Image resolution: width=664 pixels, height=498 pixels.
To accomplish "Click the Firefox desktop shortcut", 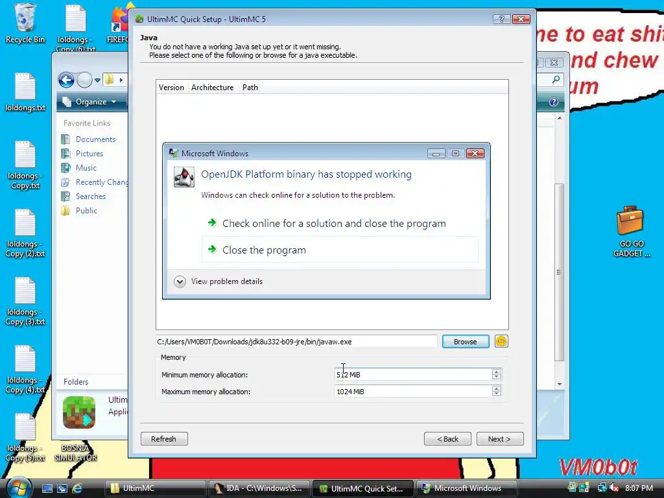I will pos(119,23).
